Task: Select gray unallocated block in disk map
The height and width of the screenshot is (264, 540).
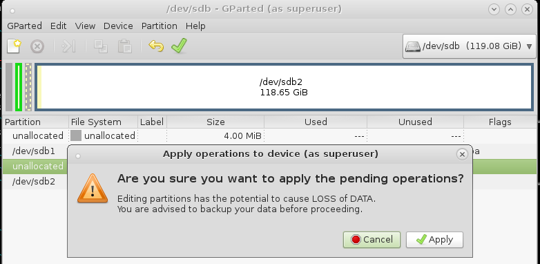Action: [9, 87]
